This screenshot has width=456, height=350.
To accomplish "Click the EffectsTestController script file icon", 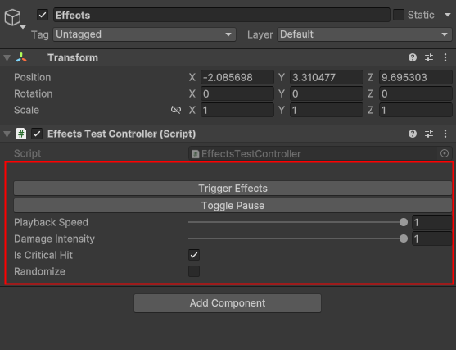I will click(x=196, y=154).
